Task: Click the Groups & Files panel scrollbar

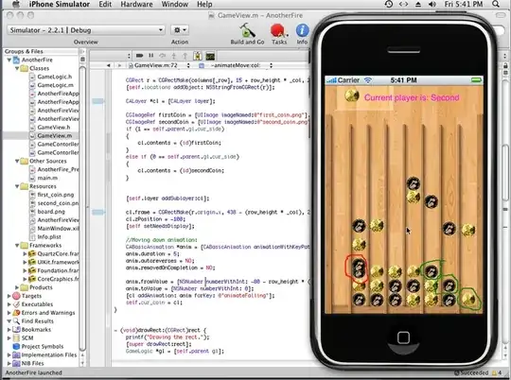Action: tap(82, 208)
